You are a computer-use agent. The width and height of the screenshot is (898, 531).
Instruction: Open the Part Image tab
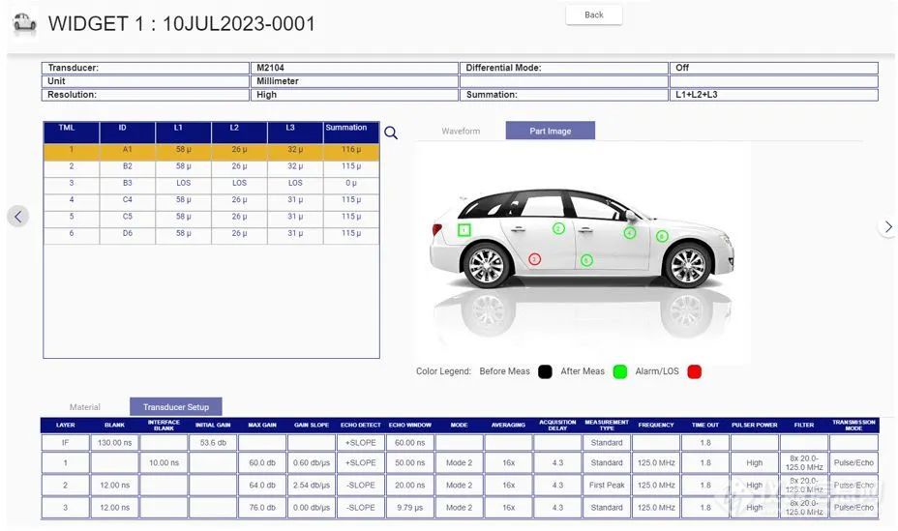551,131
